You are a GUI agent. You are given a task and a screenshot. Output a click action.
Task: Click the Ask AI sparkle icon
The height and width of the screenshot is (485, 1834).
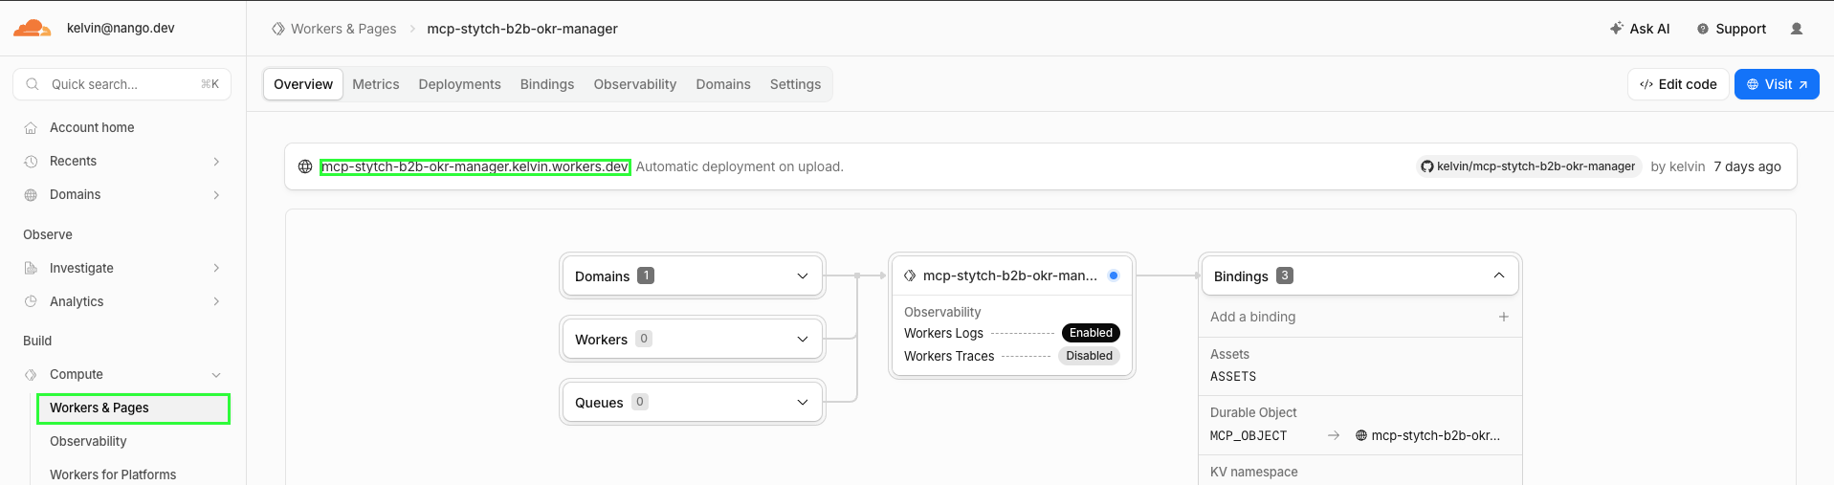click(x=1616, y=29)
